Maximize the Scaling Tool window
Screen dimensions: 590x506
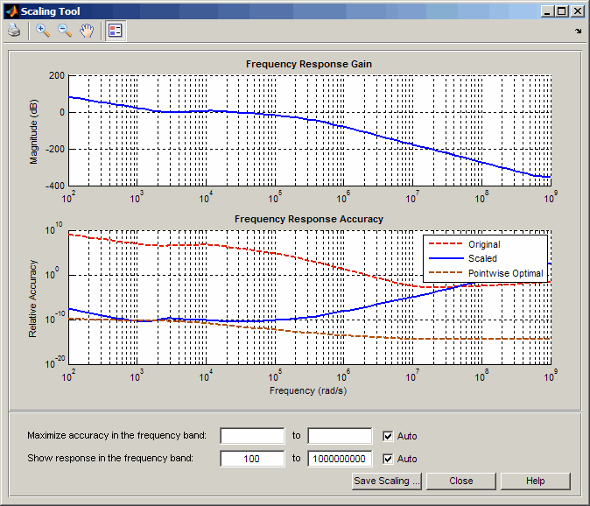click(x=562, y=11)
